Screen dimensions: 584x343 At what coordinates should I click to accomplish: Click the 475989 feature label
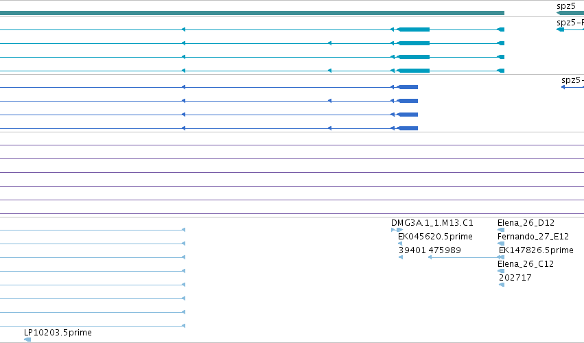pyautogui.click(x=445, y=250)
